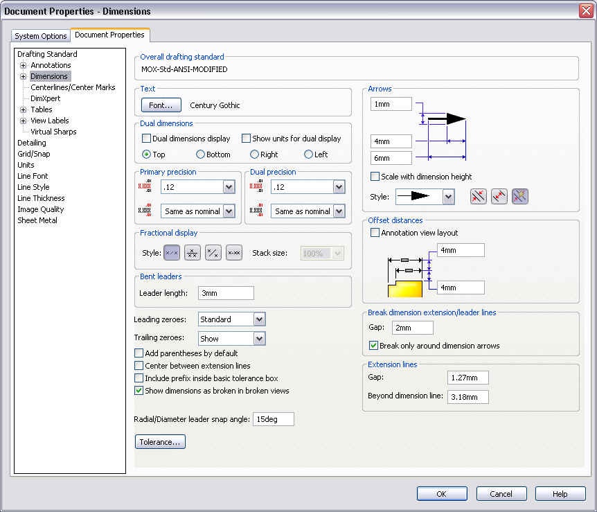Select Centerlines/Center Marks tree item
597x512 pixels.
(73, 87)
